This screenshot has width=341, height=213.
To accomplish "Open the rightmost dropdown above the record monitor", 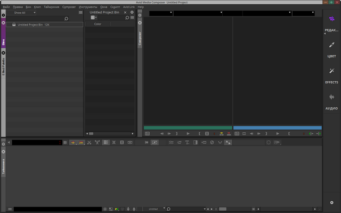I will tap(304, 13).
